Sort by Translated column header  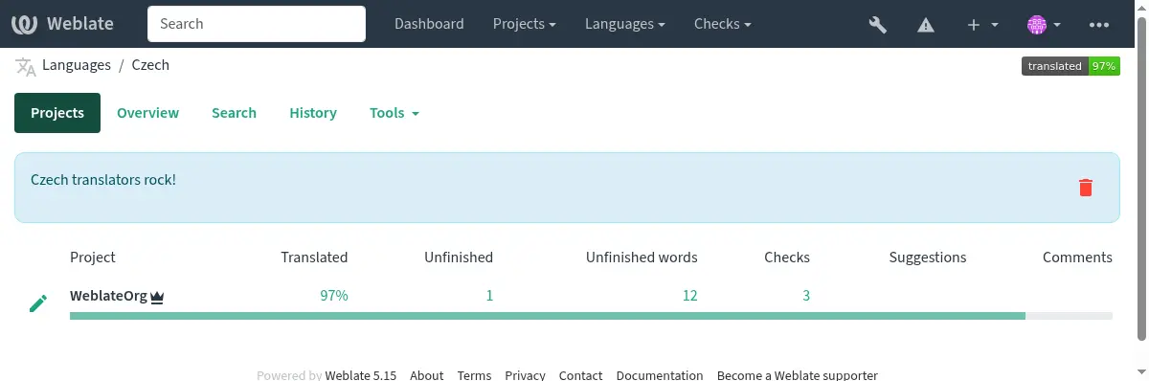coord(314,257)
